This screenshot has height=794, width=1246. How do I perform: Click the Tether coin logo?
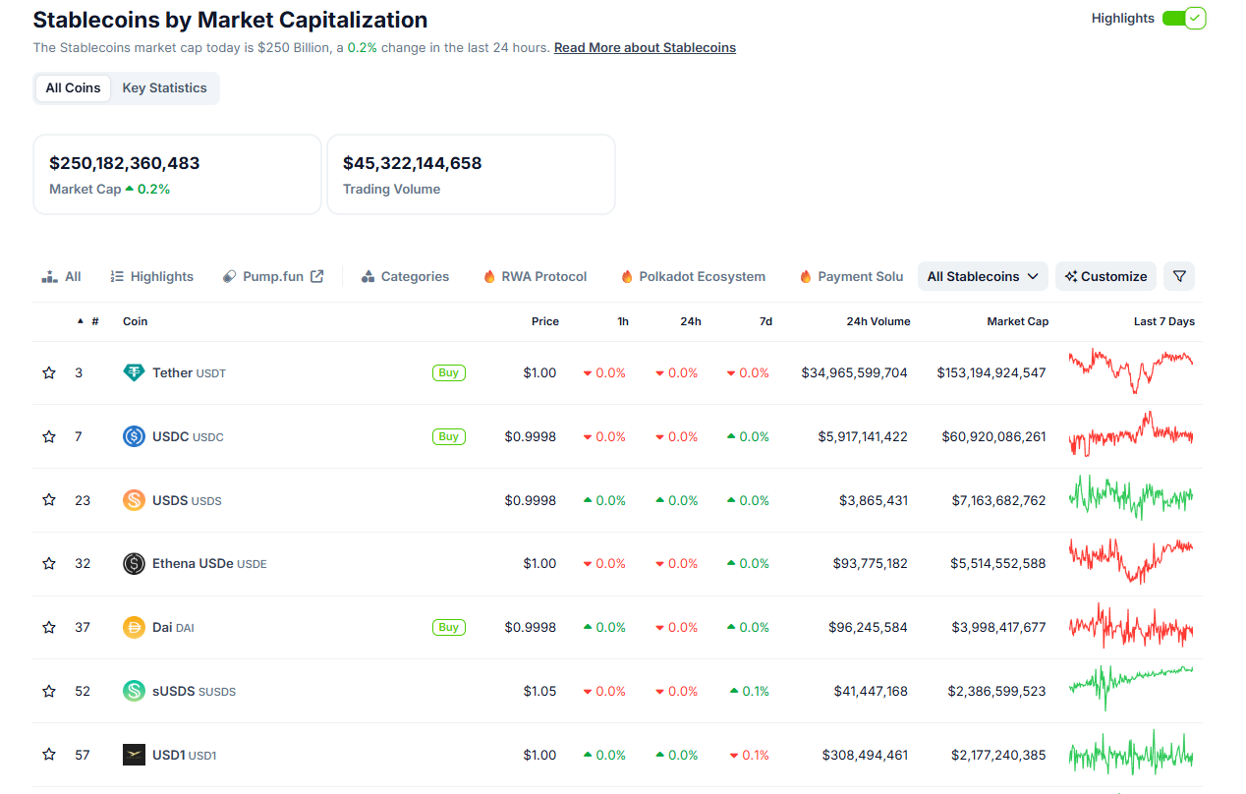click(134, 372)
